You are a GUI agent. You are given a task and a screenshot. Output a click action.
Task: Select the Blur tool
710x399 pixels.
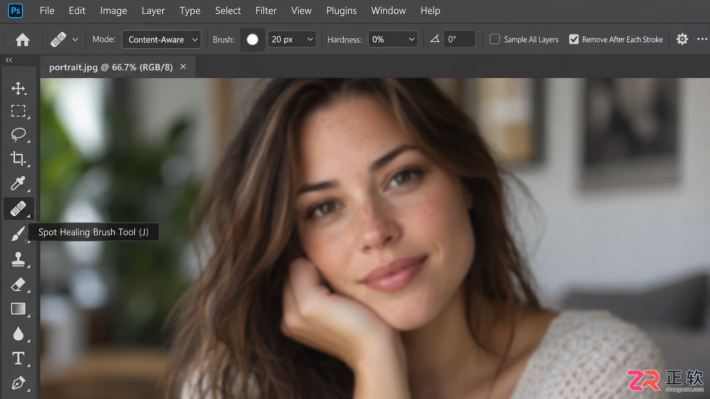[18, 334]
